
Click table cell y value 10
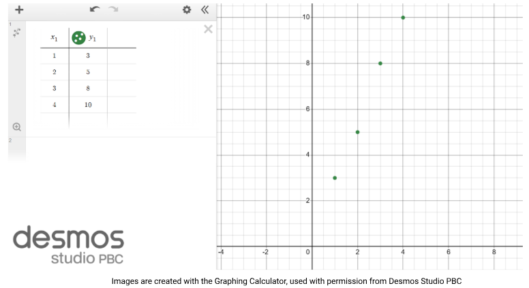(88, 105)
